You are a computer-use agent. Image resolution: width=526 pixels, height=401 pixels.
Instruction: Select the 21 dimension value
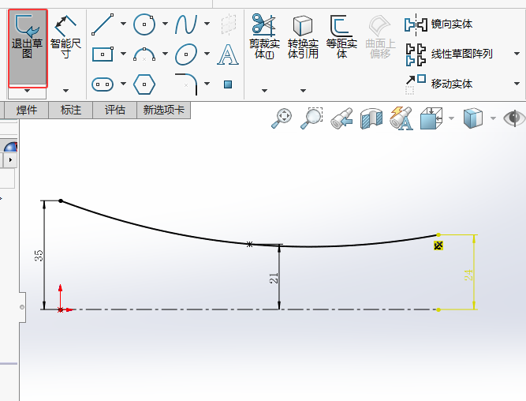(x=274, y=278)
